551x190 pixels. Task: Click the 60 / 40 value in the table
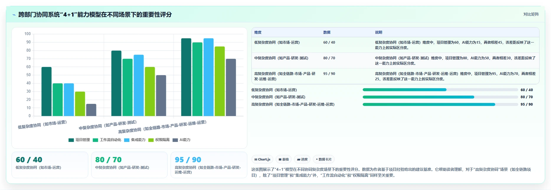329,42
